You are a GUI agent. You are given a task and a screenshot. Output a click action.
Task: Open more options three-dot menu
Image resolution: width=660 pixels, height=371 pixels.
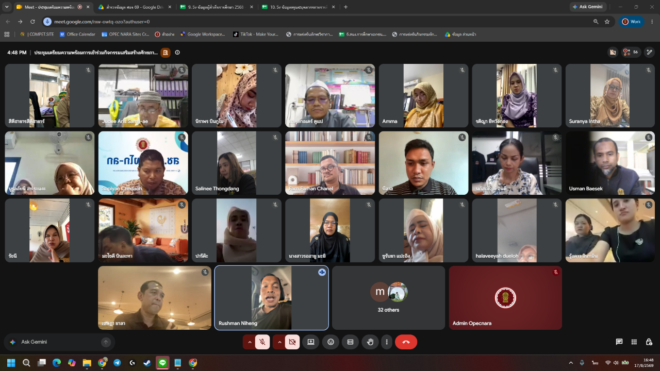(x=387, y=342)
